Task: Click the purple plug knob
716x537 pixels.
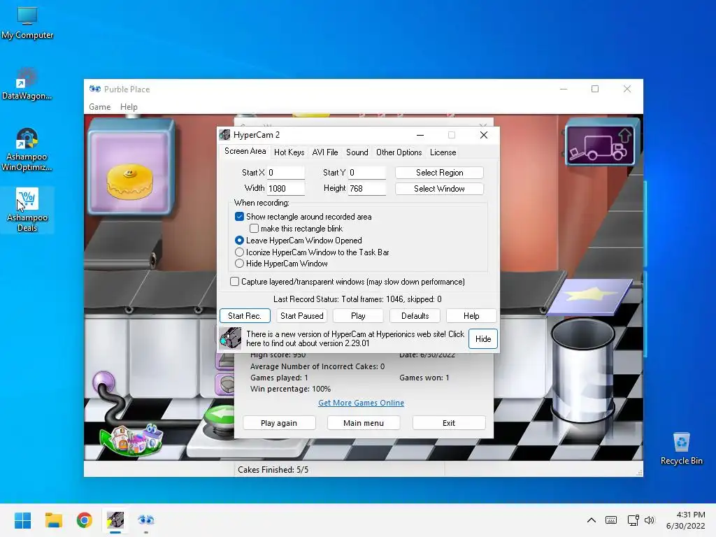Action: (x=104, y=382)
